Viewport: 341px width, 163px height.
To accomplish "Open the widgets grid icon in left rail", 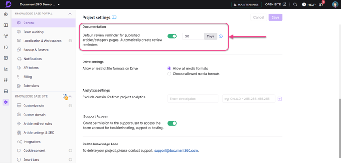I will point(5,80).
